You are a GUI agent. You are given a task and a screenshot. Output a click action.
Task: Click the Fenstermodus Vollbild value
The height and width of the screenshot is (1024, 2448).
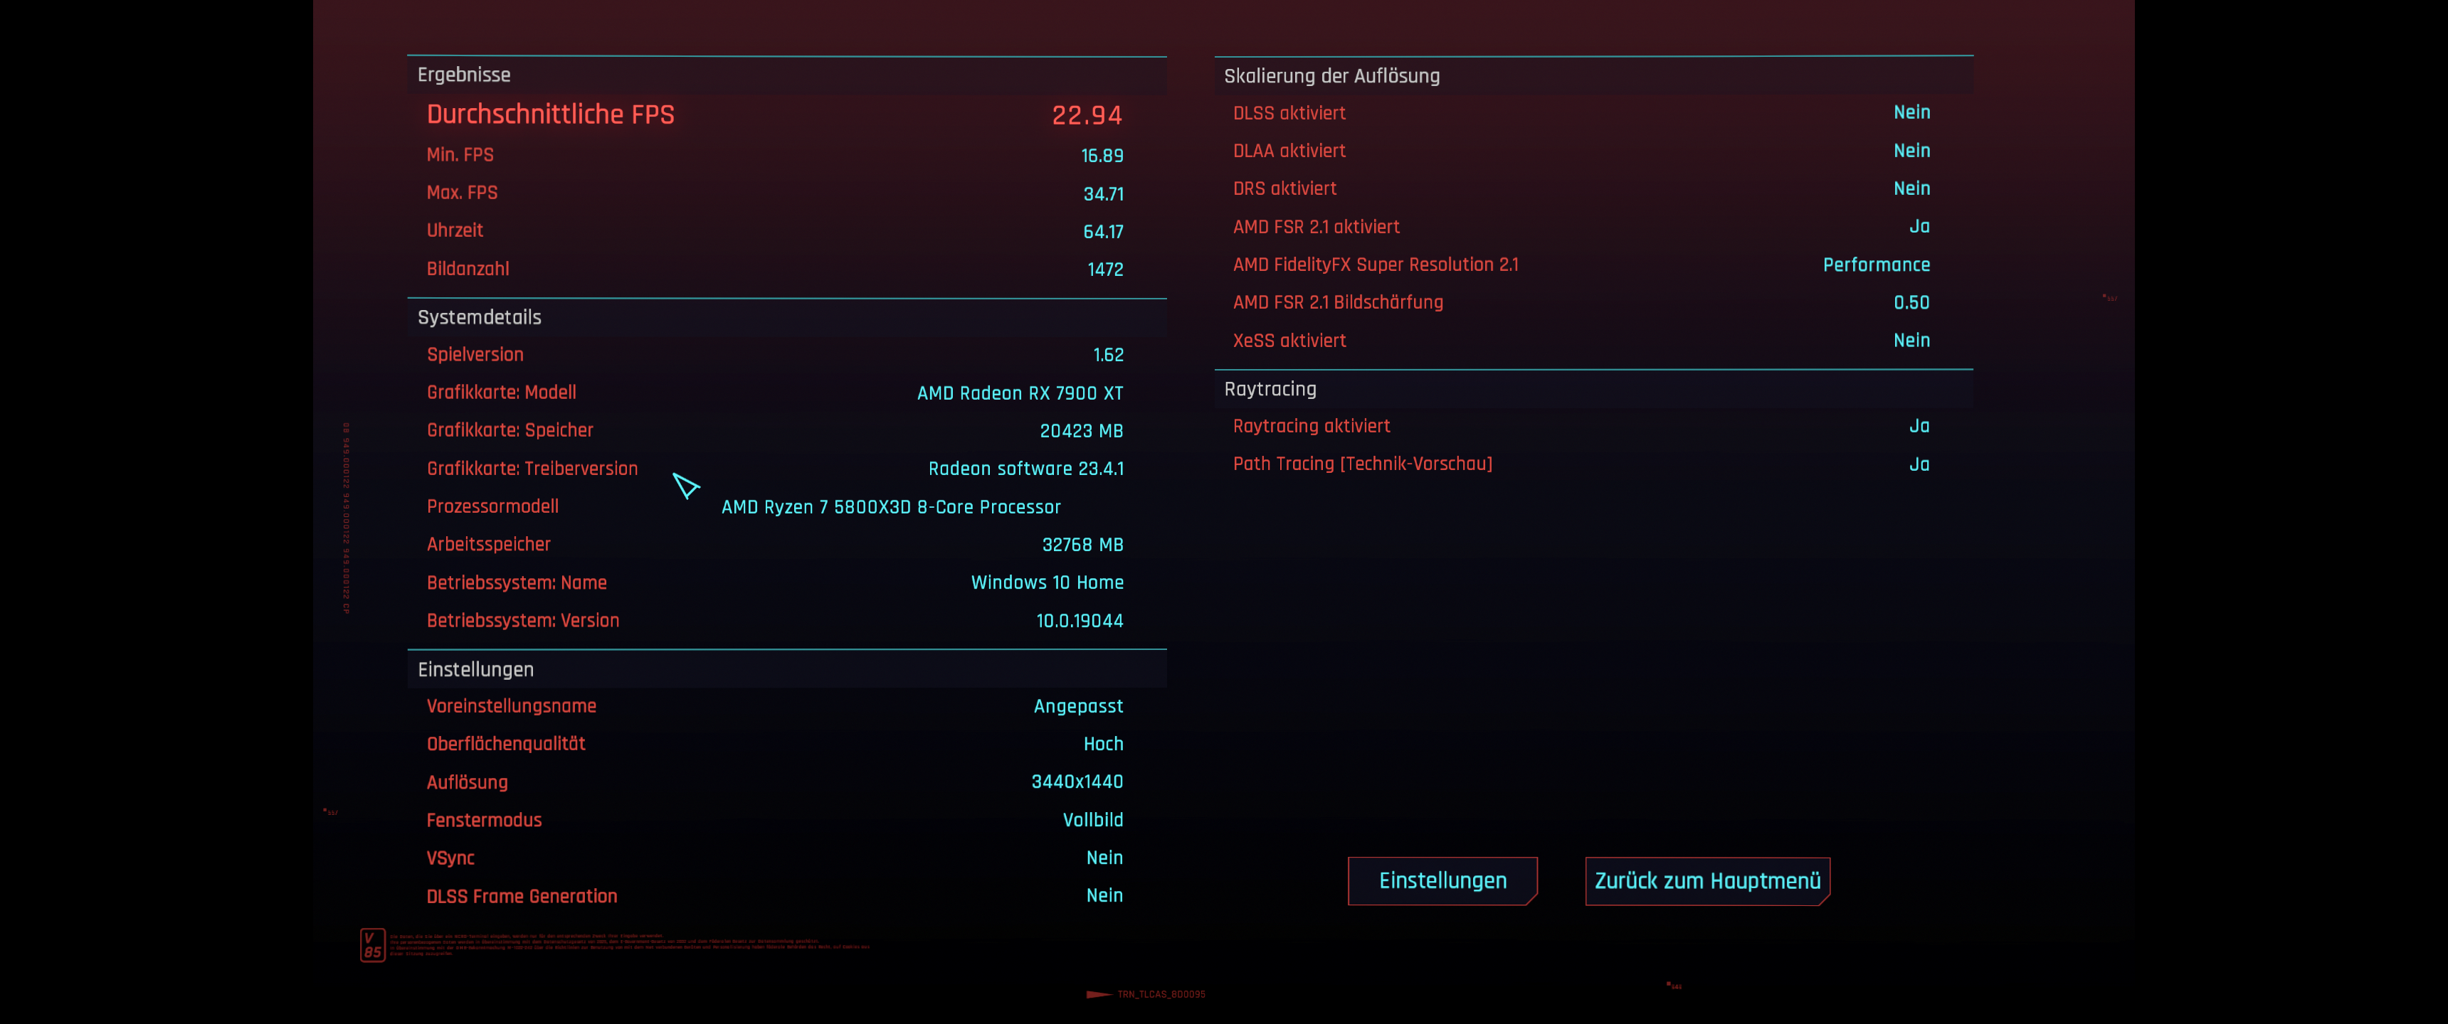[x=1092, y=820]
